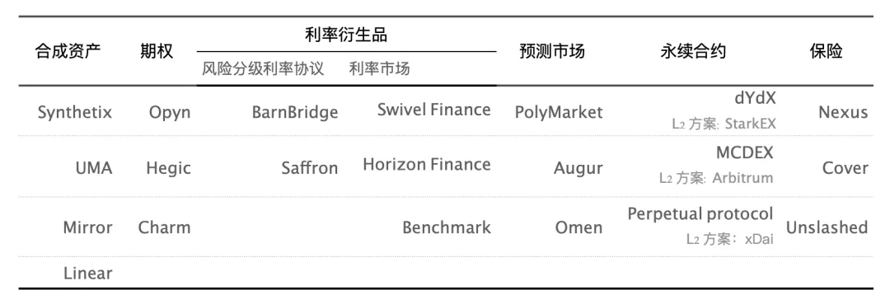Screen dimensions: 890x304
Task: Click the PolyMarket entry
Action: 559,112
